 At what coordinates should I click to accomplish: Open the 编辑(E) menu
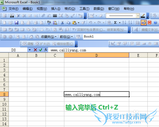tap(28, 9)
